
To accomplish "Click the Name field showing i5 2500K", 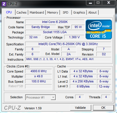I will (x=55, y=22).
